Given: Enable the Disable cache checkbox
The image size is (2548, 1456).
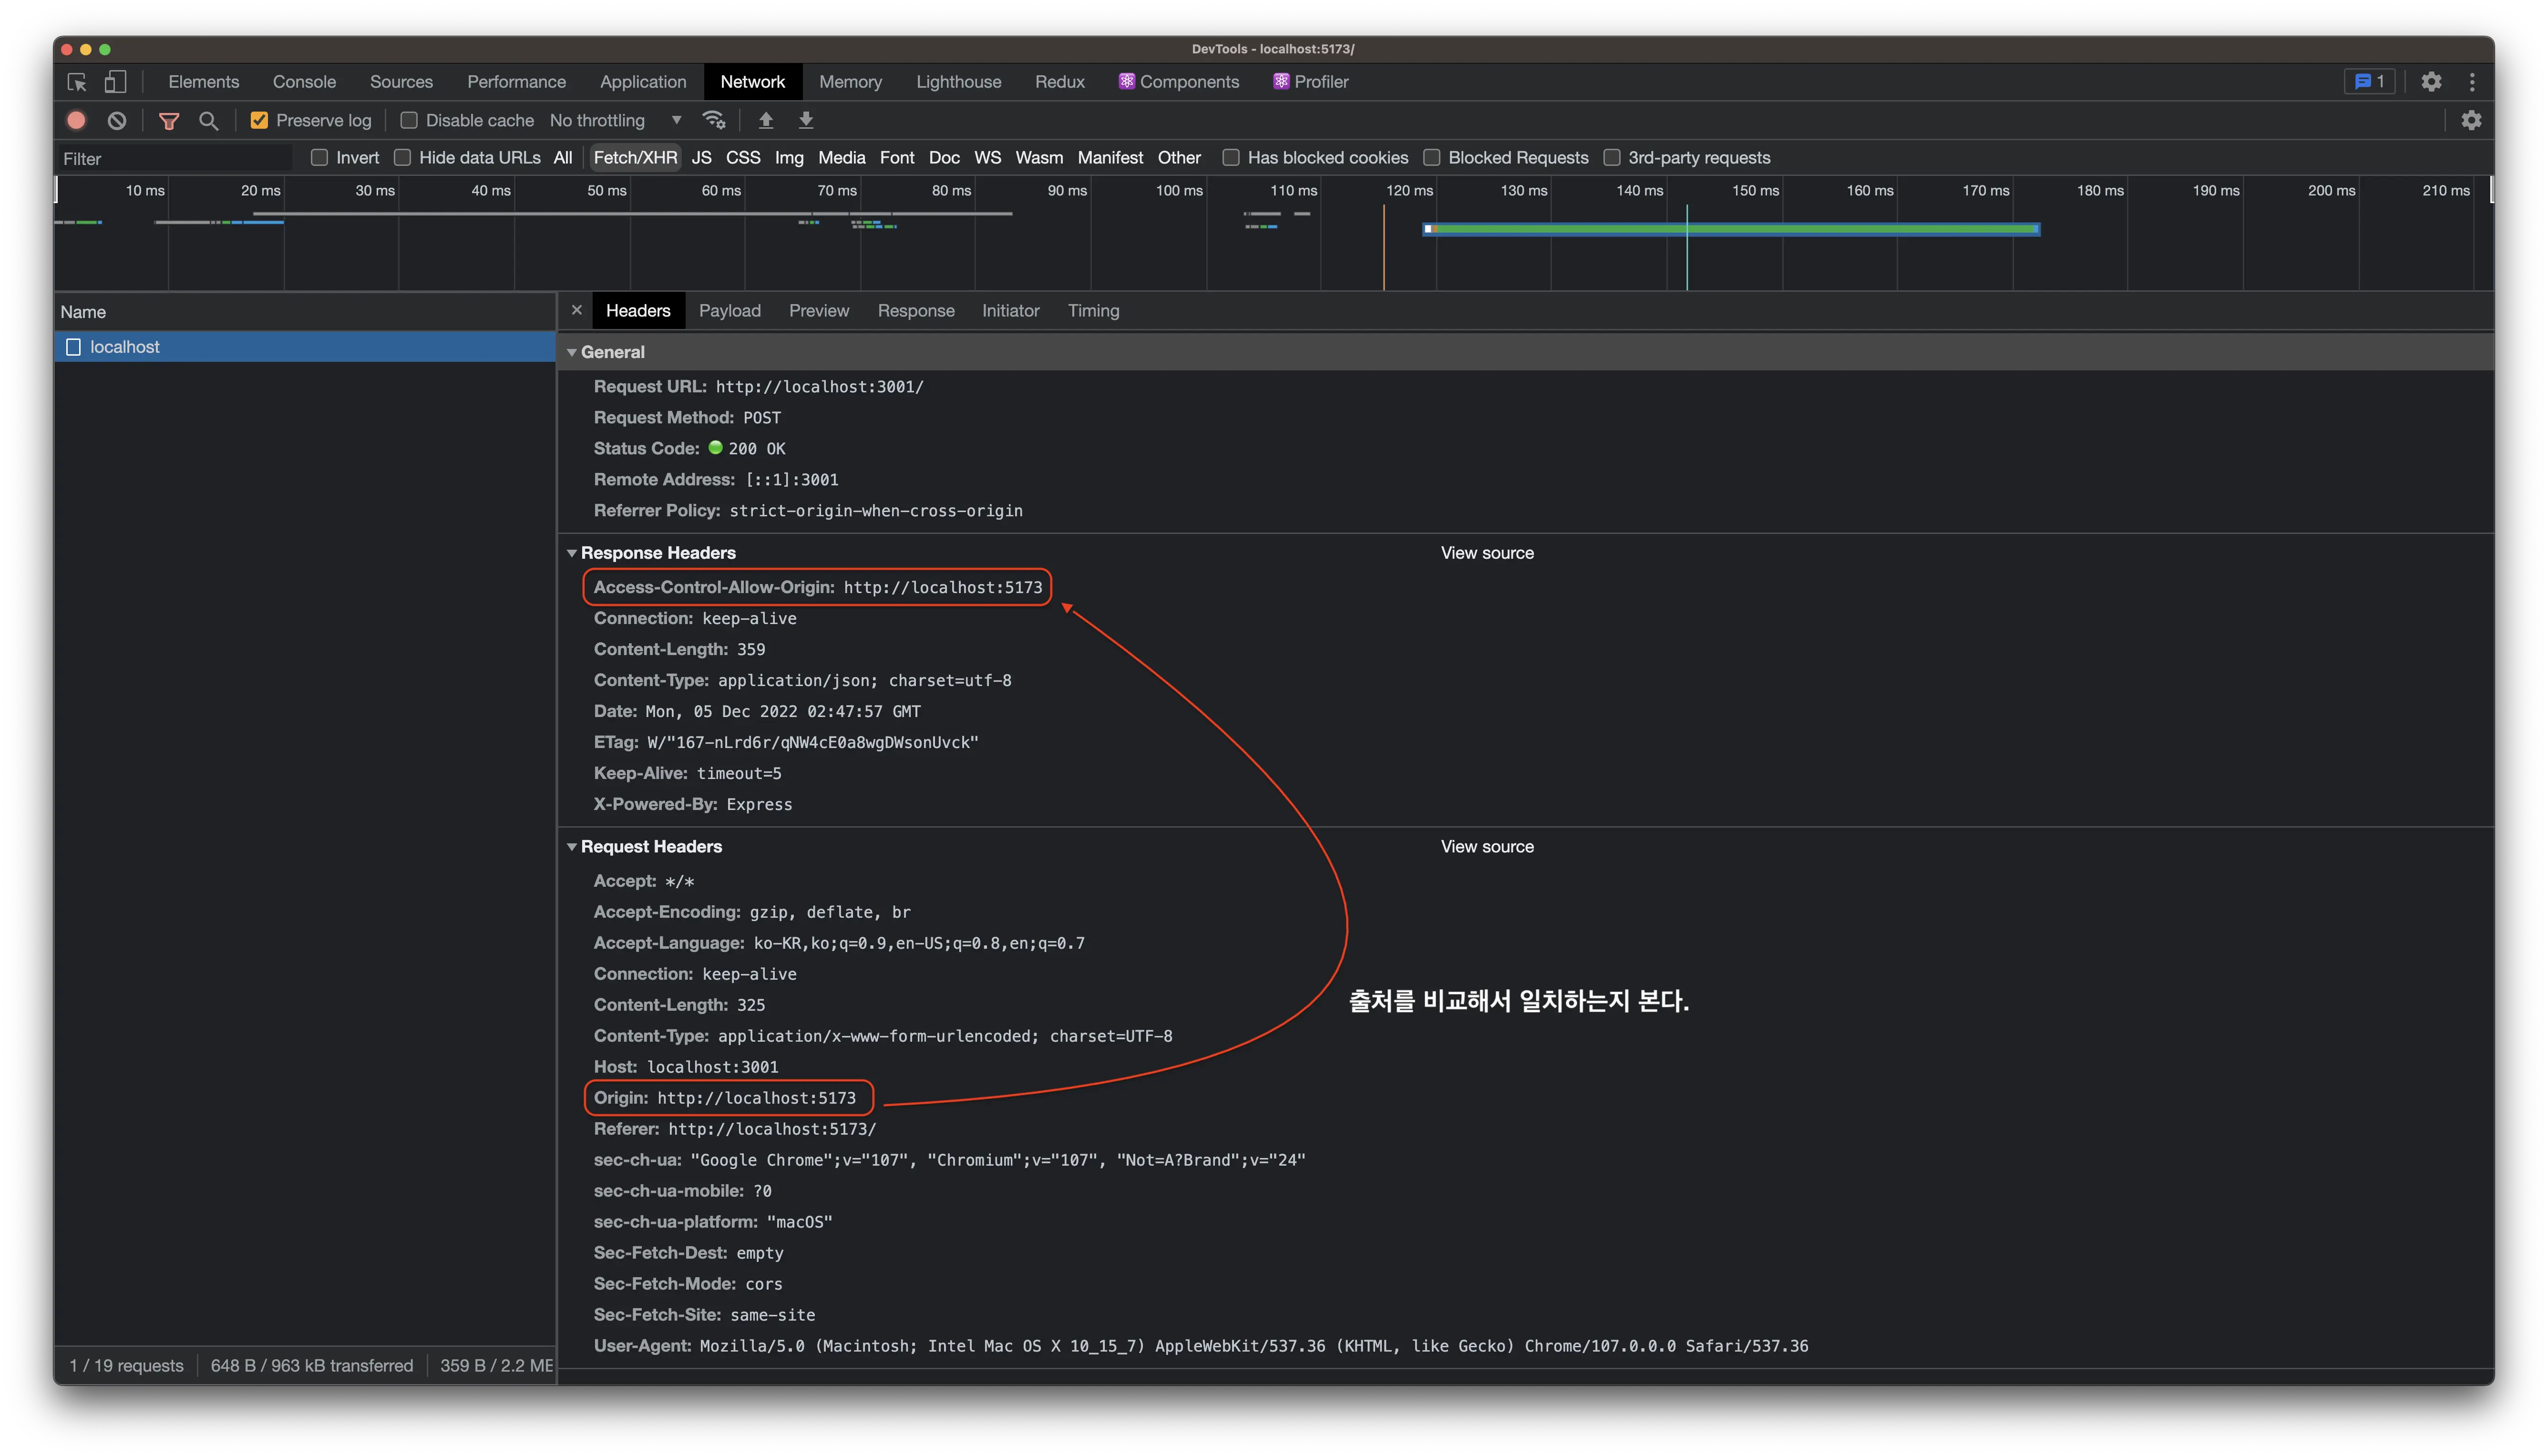Looking at the screenshot, I should coord(409,120).
